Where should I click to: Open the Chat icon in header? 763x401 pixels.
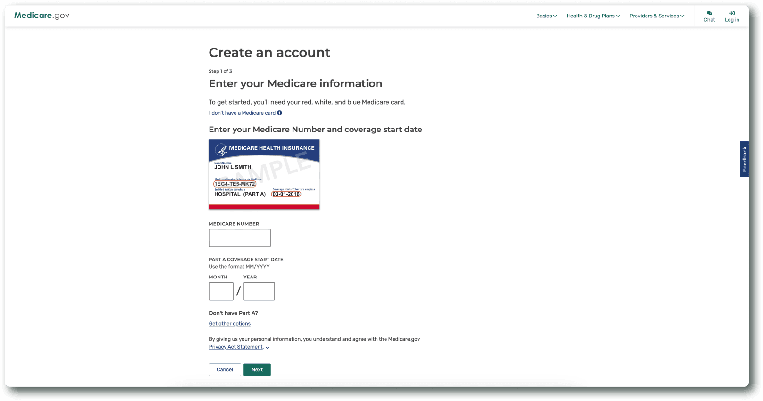click(709, 13)
